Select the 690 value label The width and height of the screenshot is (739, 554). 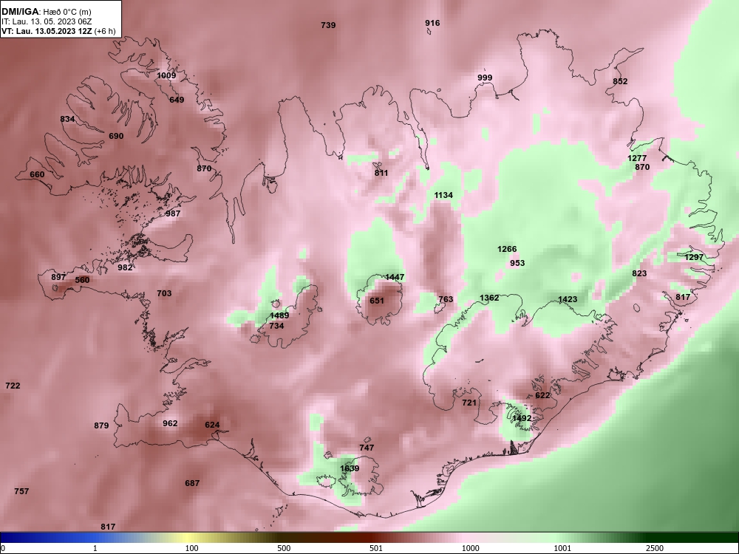click(116, 136)
